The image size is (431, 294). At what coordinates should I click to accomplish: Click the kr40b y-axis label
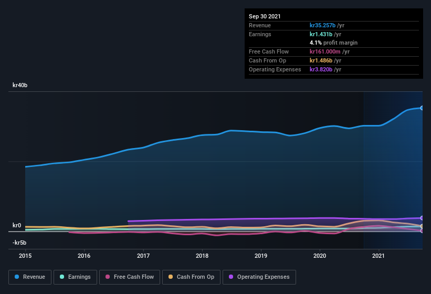pyautogui.click(x=20, y=85)
